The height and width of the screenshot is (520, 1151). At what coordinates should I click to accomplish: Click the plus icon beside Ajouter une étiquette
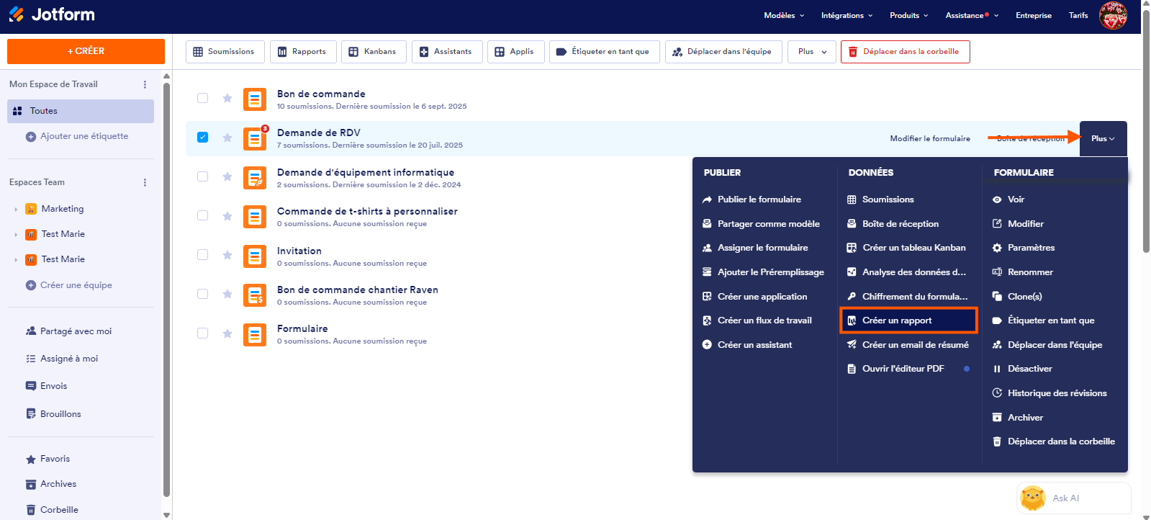[31, 137]
